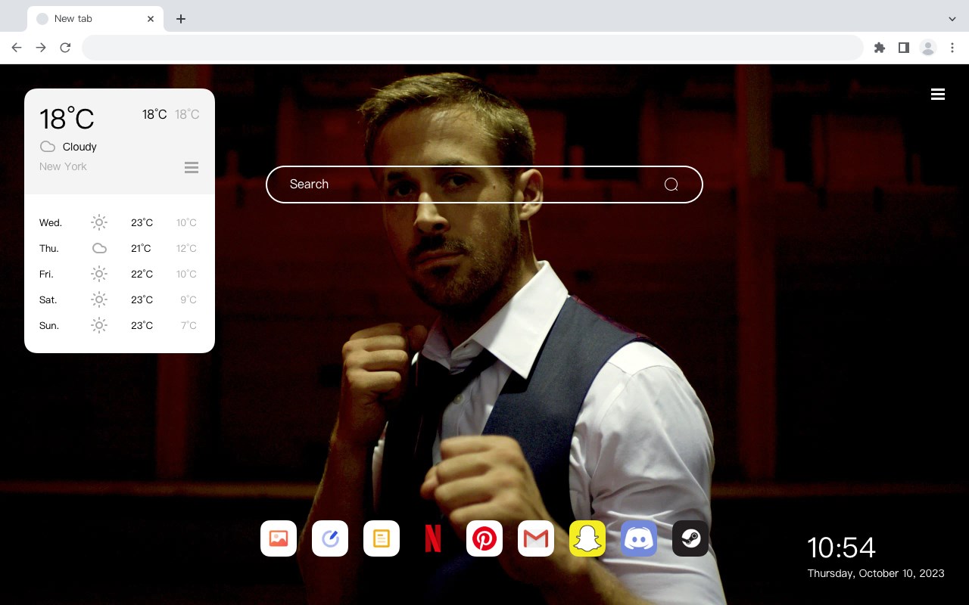
Task: Open the Discord shortcut
Action: (x=639, y=538)
